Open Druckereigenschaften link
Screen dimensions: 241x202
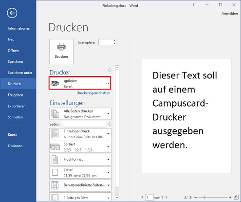click(93, 93)
